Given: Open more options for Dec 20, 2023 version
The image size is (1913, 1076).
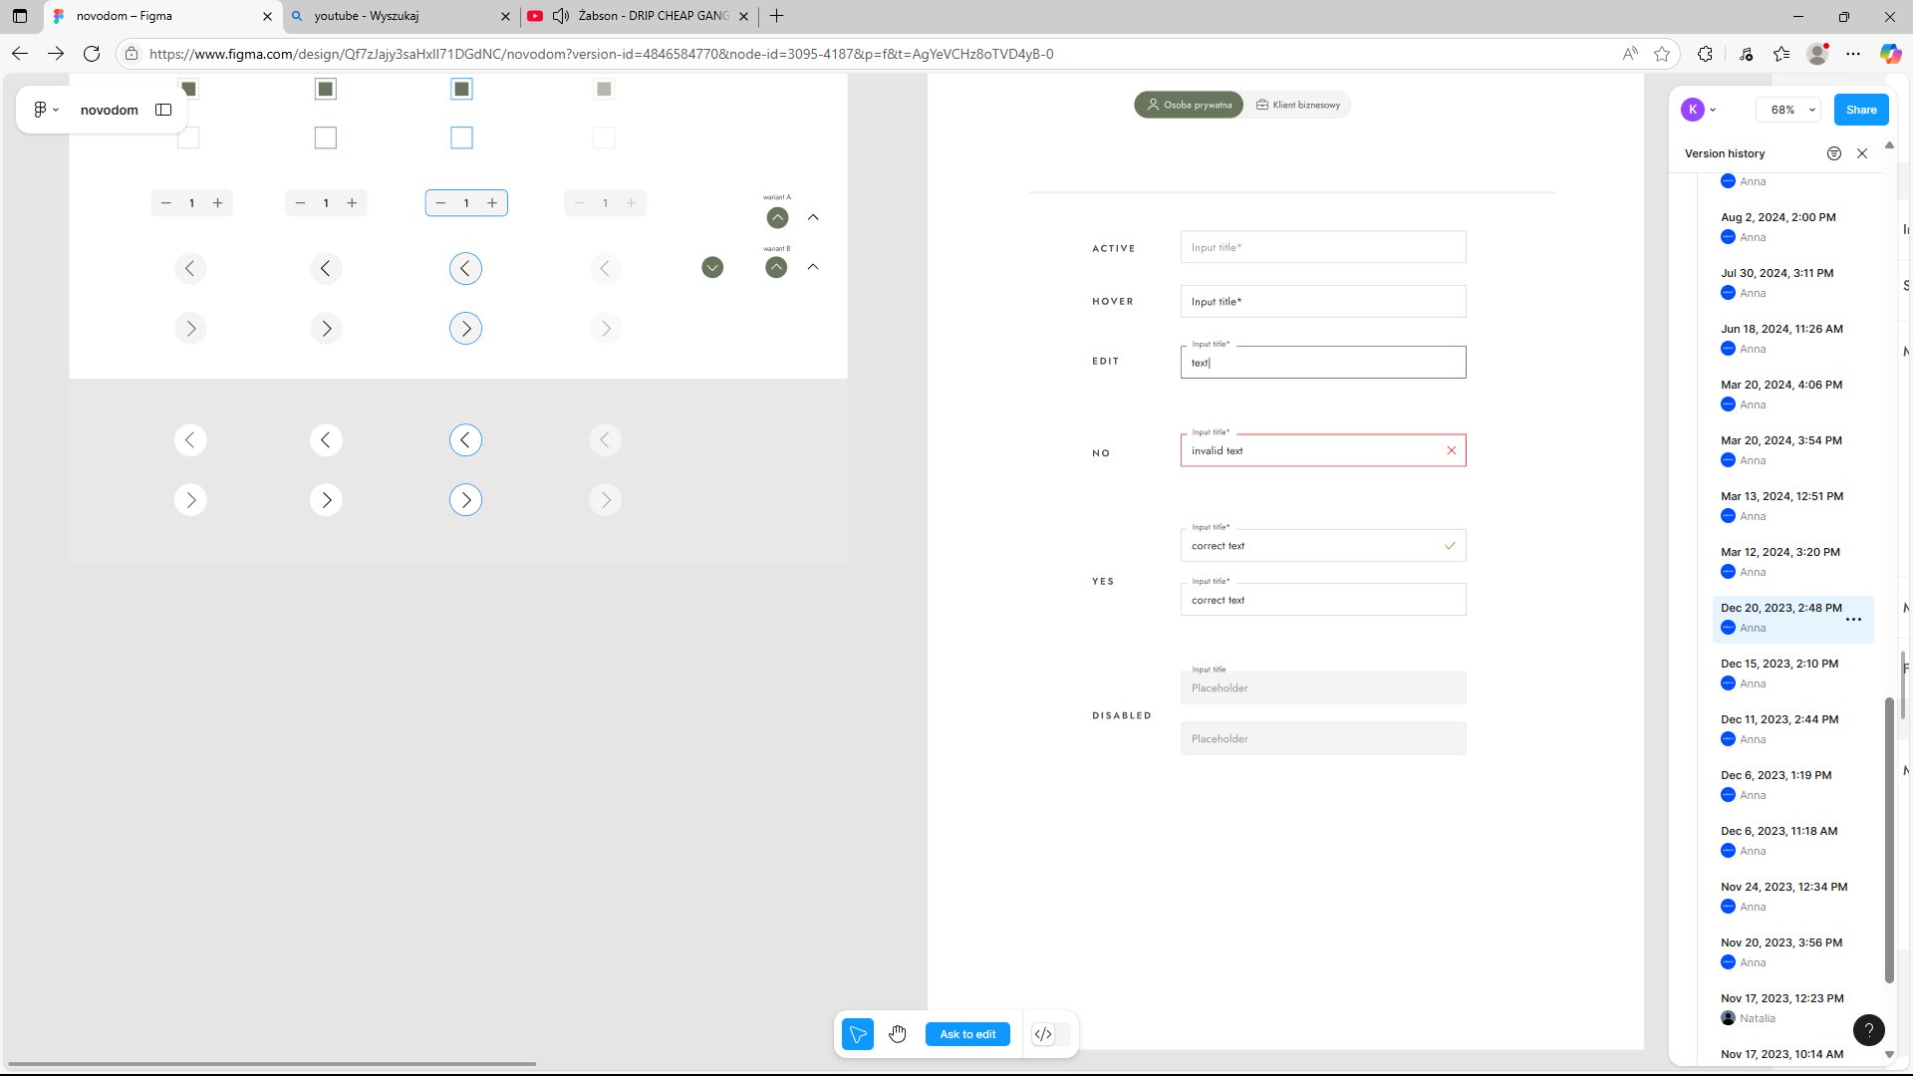Looking at the screenshot, I should pos(1853,620).
